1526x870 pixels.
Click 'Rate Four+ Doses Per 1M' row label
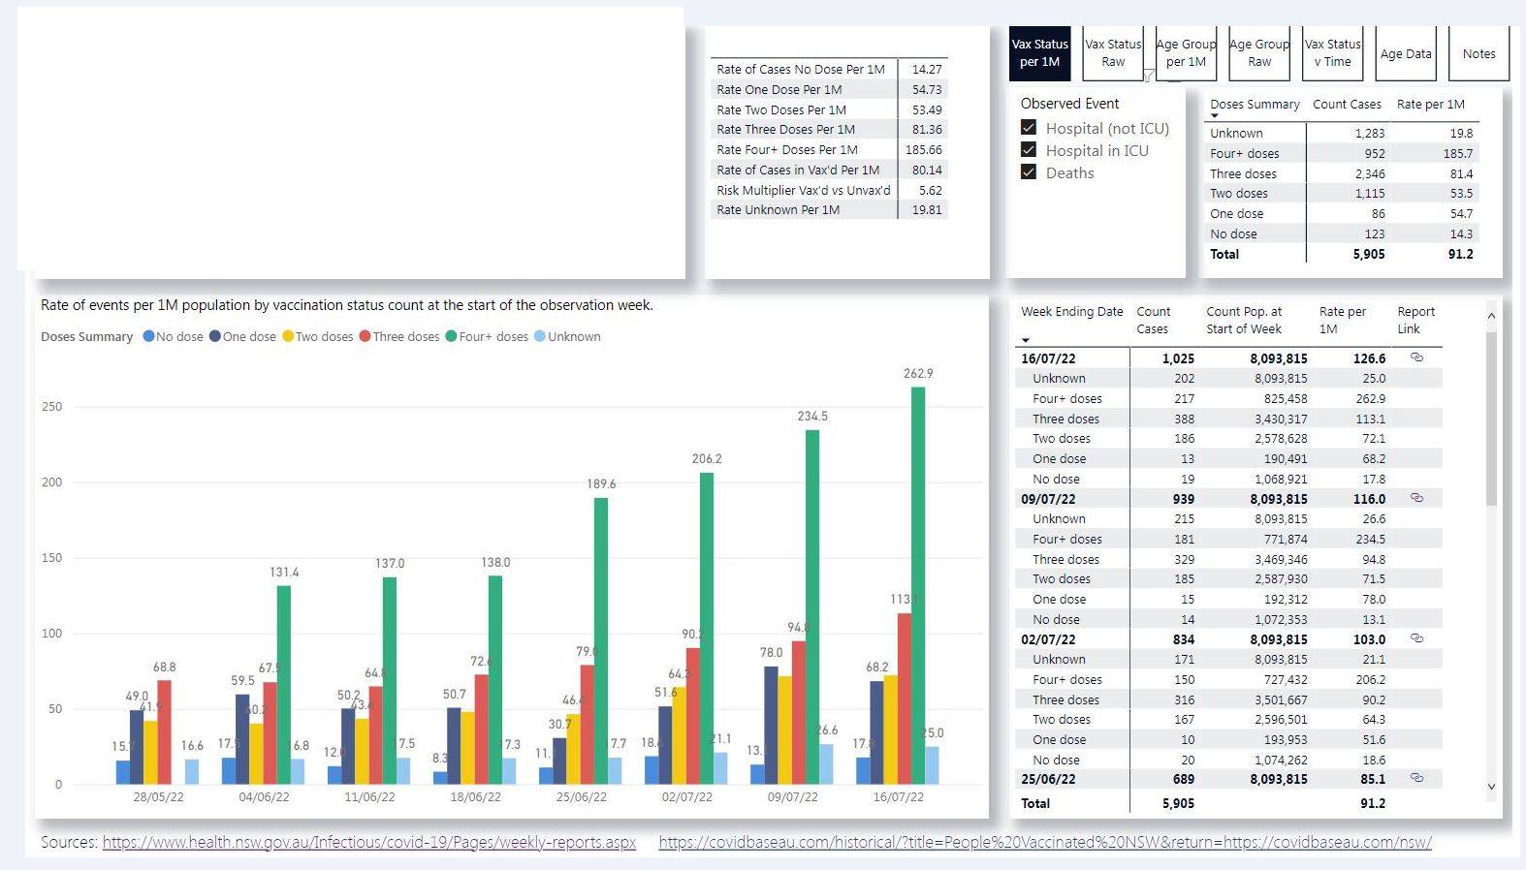tap(787, 149)
